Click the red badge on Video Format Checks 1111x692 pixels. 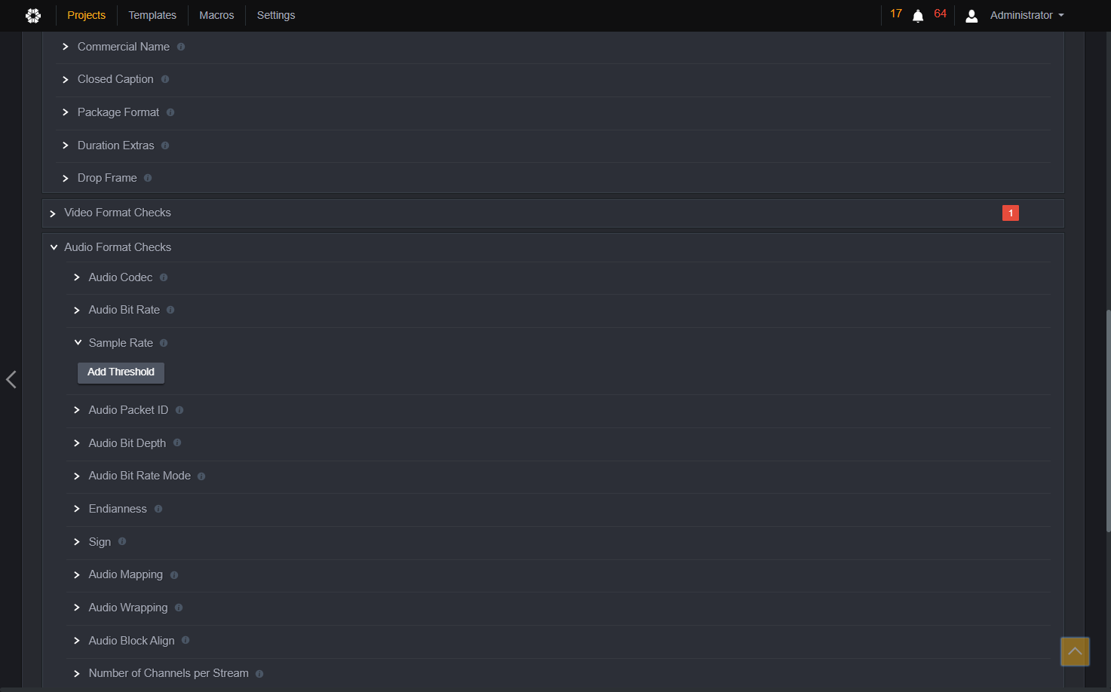[1011, 213]
